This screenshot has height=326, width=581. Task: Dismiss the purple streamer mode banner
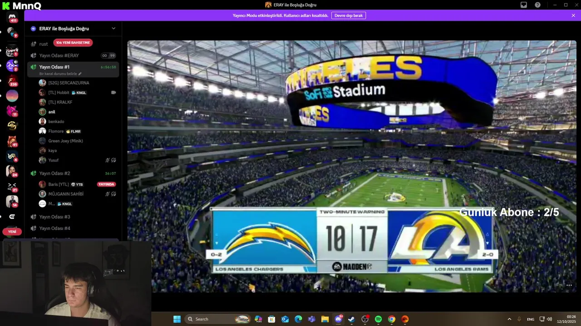pos(573,15)
